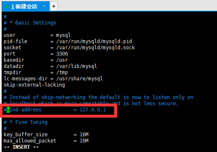
Task: Click the 'port = 3306' line
Action: 36,54
